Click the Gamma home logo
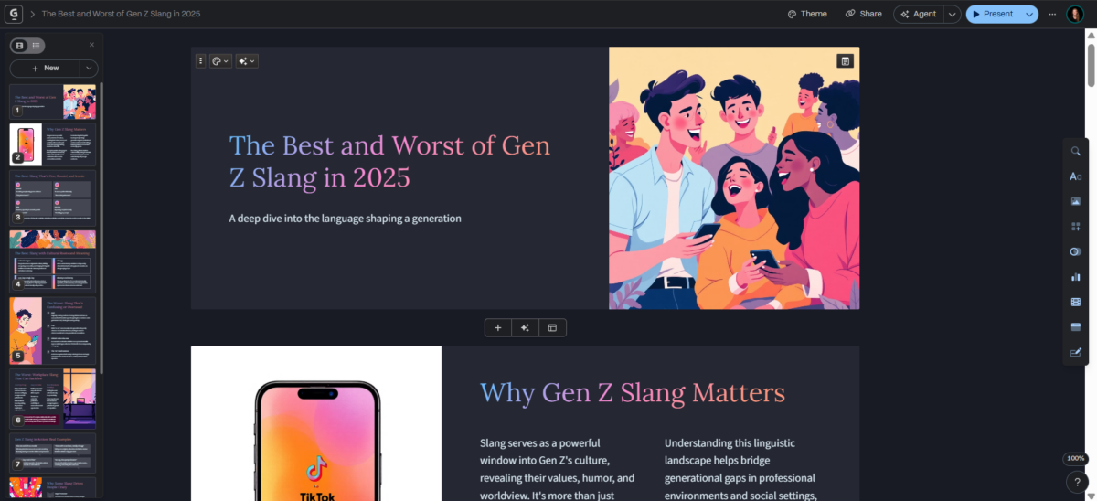 point(16,14)
